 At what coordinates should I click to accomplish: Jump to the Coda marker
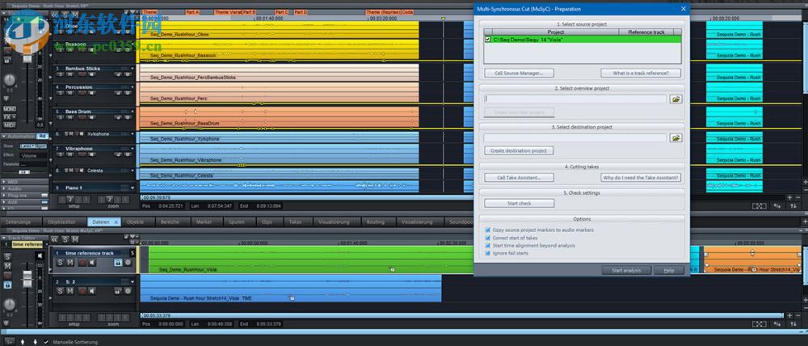407,12
